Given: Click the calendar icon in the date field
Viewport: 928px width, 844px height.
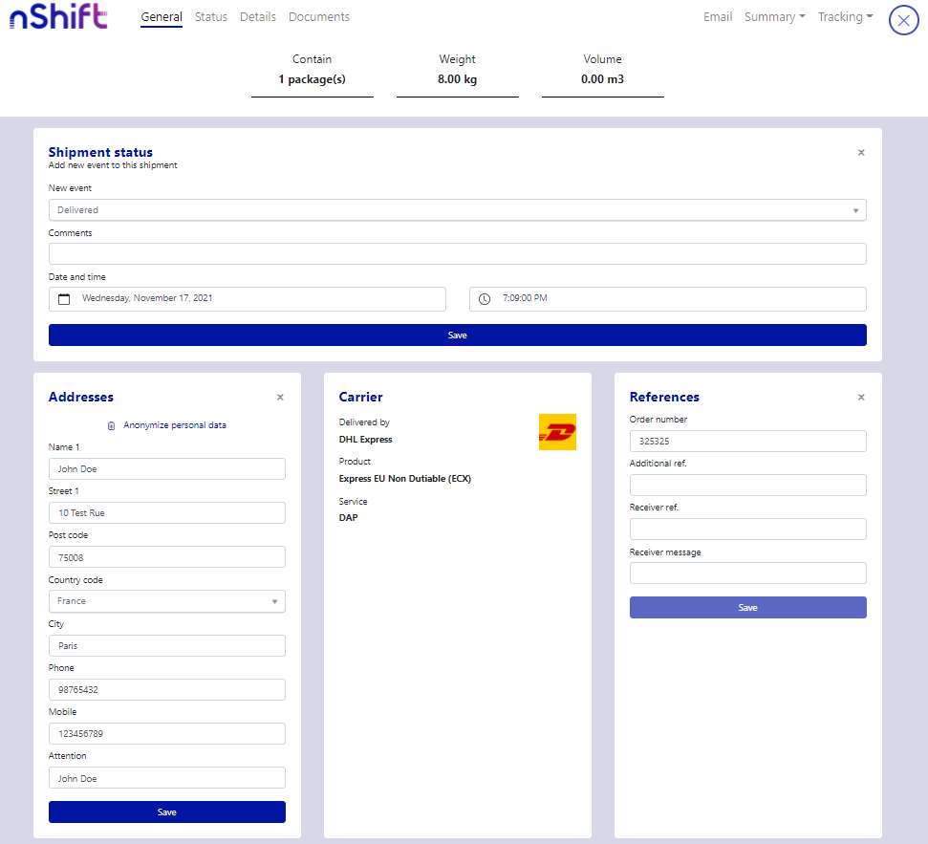Looking at the screenshot, I should (64, 299).
